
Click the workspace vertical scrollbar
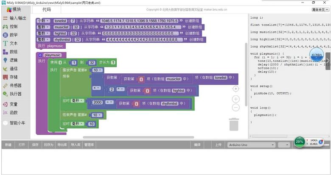tap(246, 74)
